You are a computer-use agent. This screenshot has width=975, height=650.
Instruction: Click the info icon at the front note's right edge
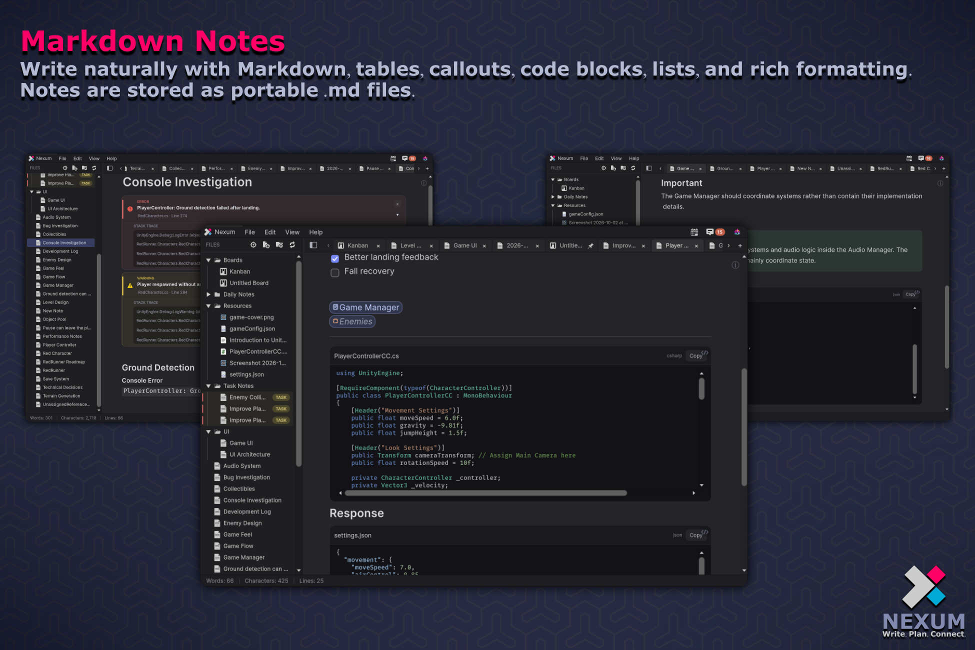point(735,265)
